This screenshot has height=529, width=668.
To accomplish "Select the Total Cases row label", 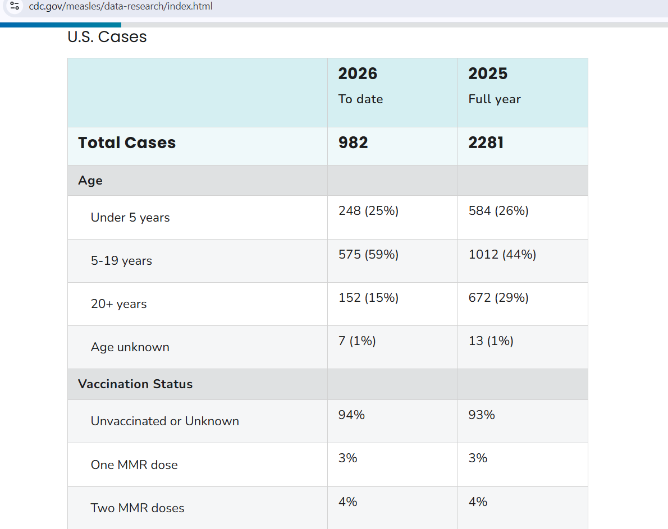I will [127, 142].
